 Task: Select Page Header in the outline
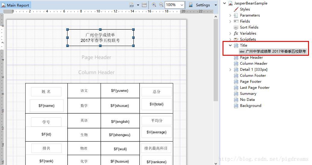251,58
